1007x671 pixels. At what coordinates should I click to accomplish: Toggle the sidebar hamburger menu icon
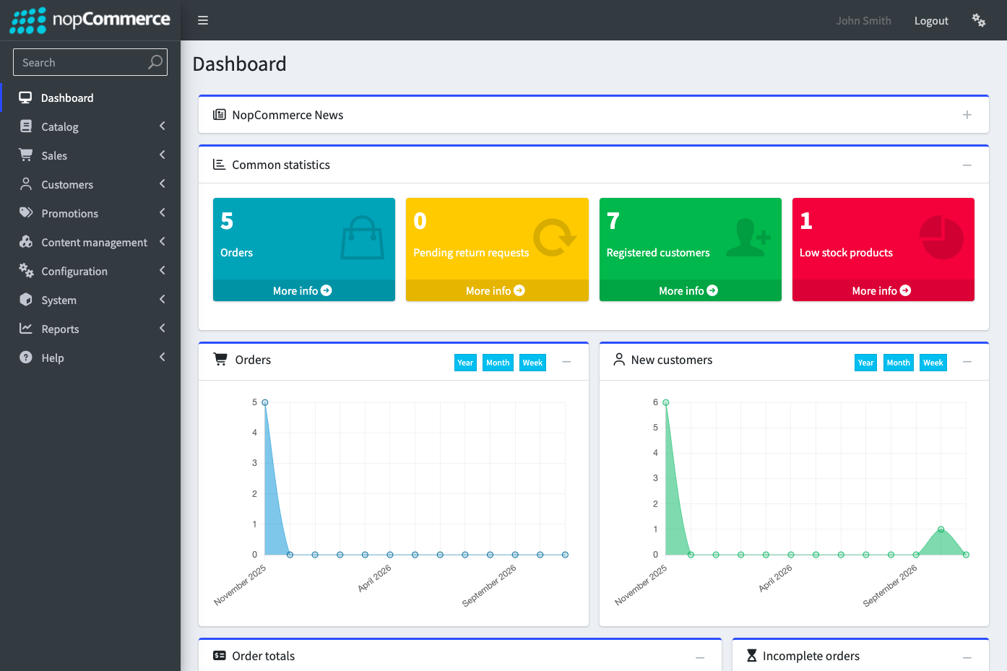tap(203, 20)
